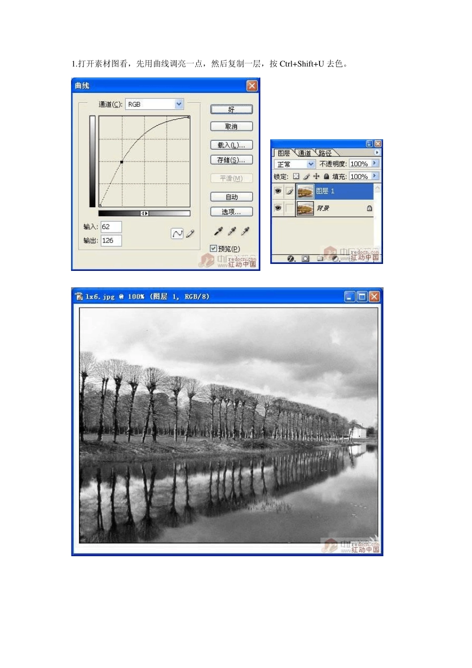The height and width of the screenshot is (668, 472).
Task: Create a new layer group folder
Action: [320, 258]
